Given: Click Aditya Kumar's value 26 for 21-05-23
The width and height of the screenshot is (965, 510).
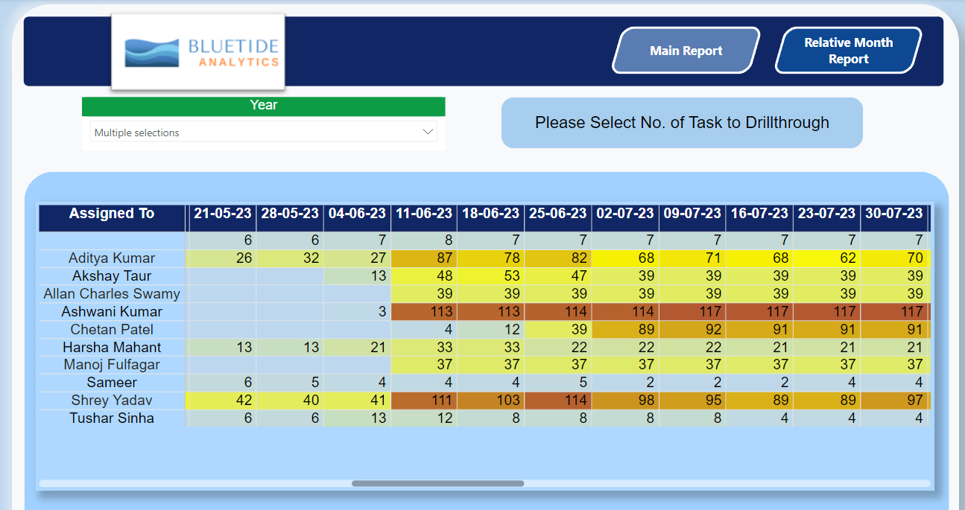Looking at the screenshot, I should pos(222,258).
